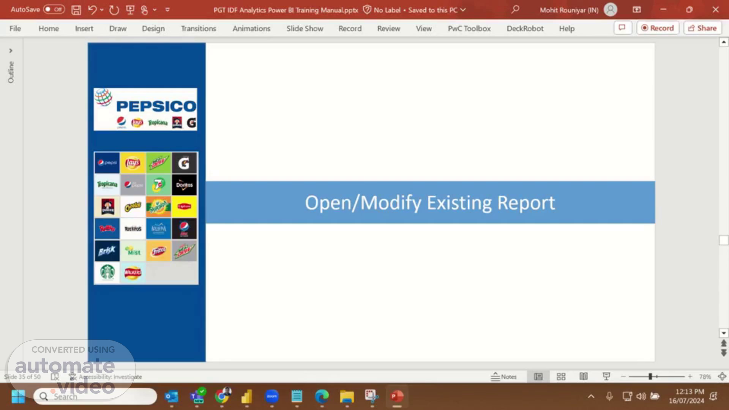Click the zoom slider handle
The width and height of the screenshot is (729, 410).
pyautogui.click(x=650, y=377)
